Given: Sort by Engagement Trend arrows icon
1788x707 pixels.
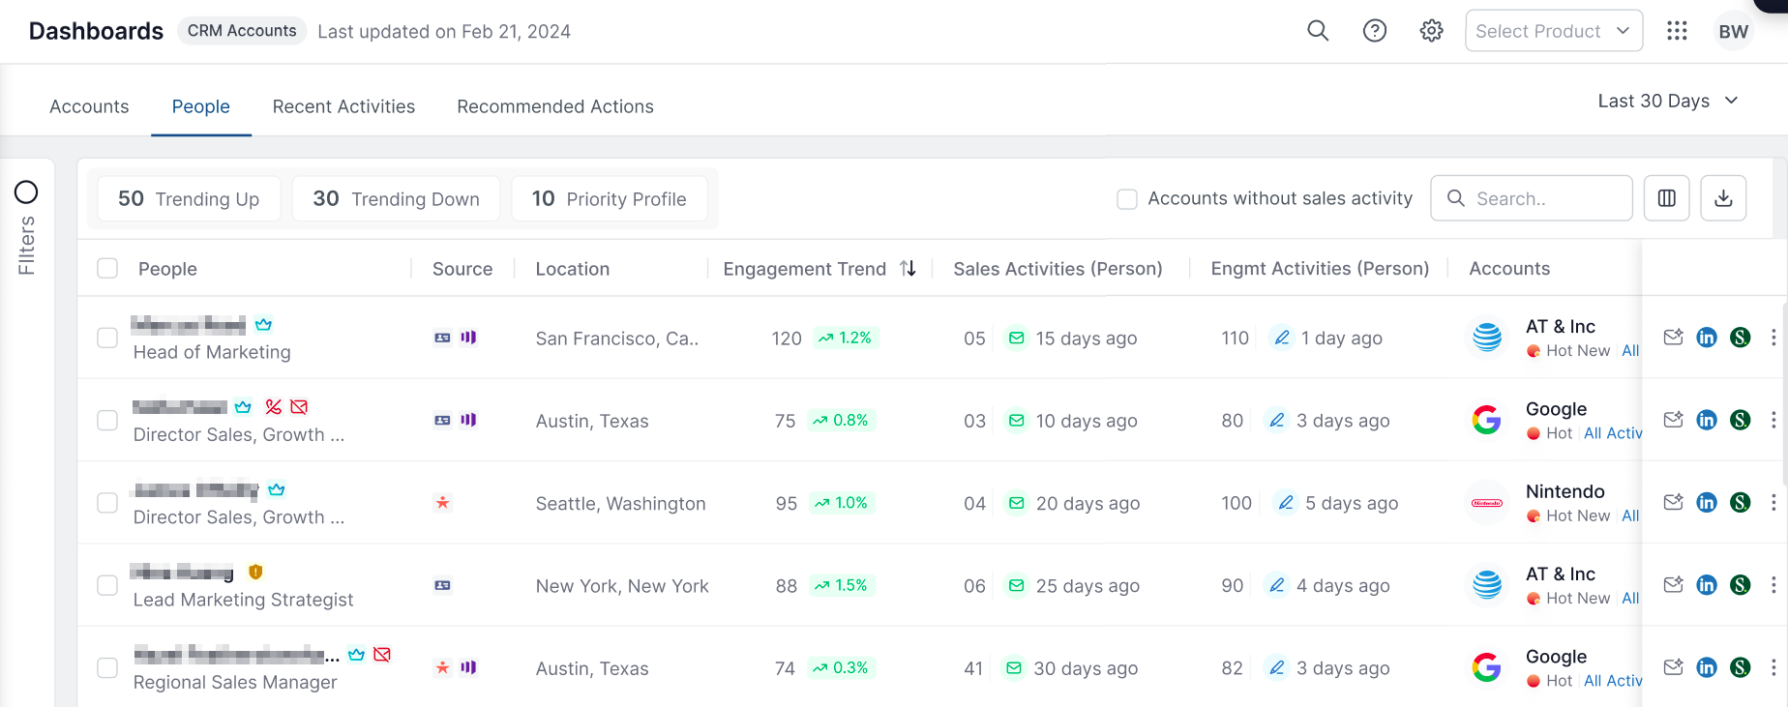Looking at the screenshot, I should pyautogui.click(x=908, y=268).
